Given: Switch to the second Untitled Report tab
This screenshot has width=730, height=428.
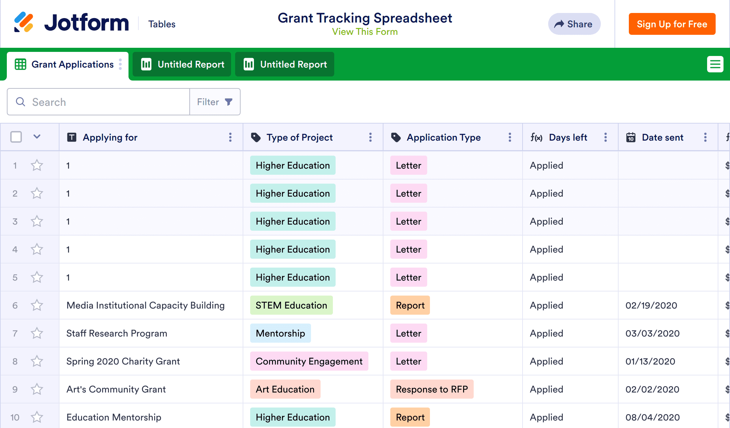Looking at the screenshot, I should 285,64.
